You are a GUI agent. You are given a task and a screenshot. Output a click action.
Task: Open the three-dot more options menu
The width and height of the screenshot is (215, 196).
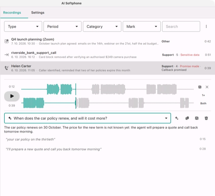[x=206, y=26]
